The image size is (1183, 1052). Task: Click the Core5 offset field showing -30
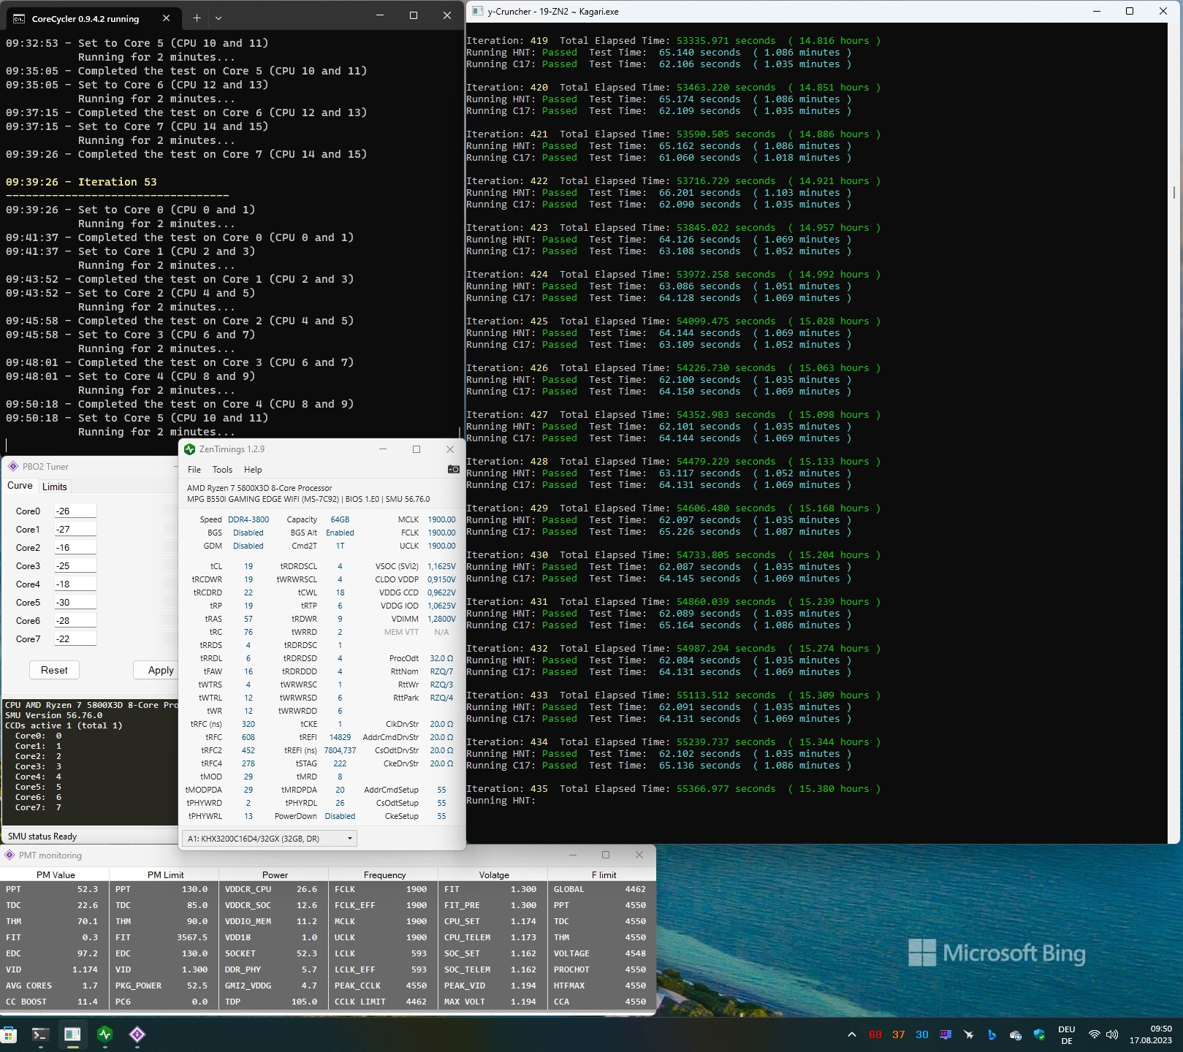pos(75,602)
